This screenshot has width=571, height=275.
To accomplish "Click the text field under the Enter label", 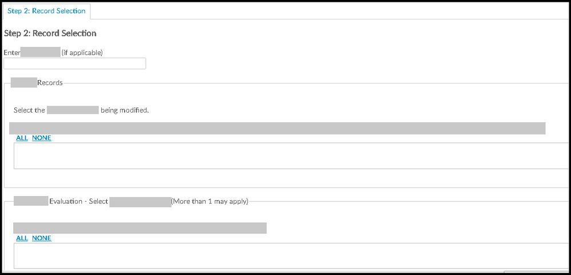I will click(75, 63).
